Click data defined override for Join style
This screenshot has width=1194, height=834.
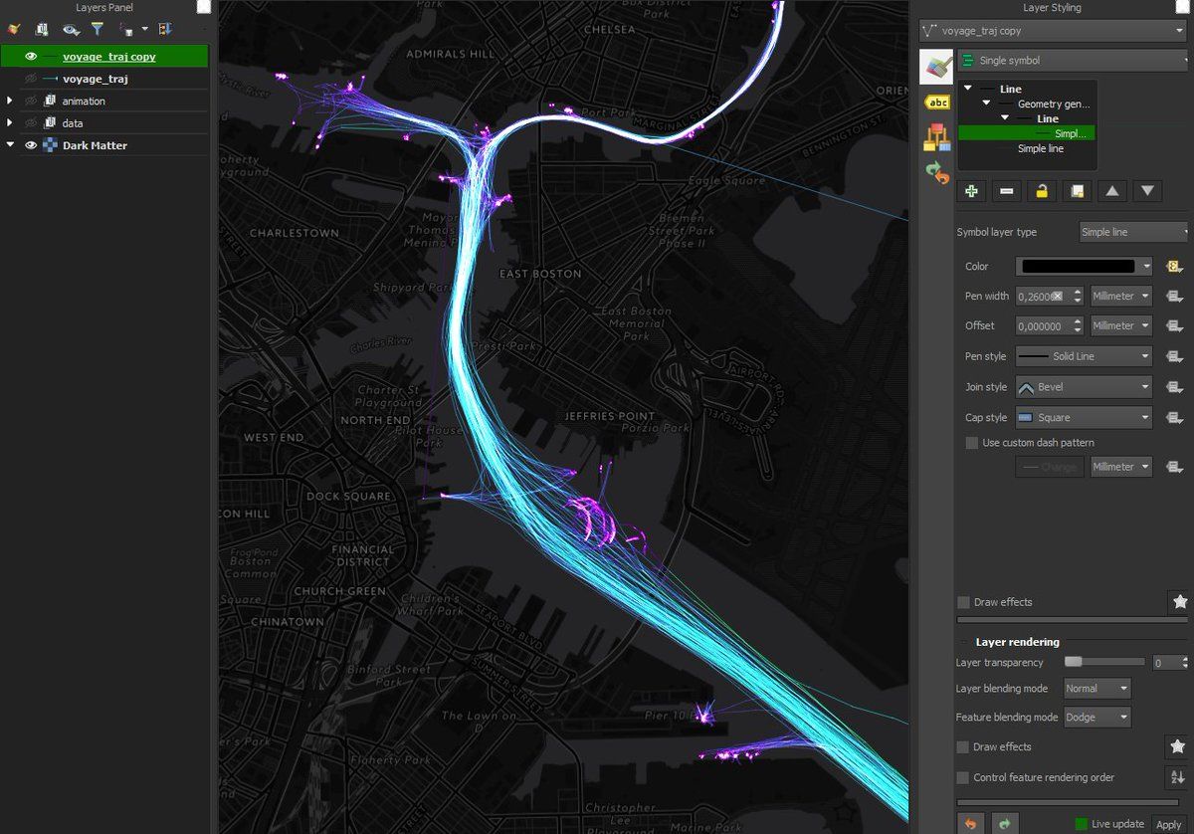(1175, 387)
